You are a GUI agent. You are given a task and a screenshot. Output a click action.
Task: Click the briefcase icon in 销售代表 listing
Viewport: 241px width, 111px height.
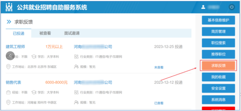point(8,93)
